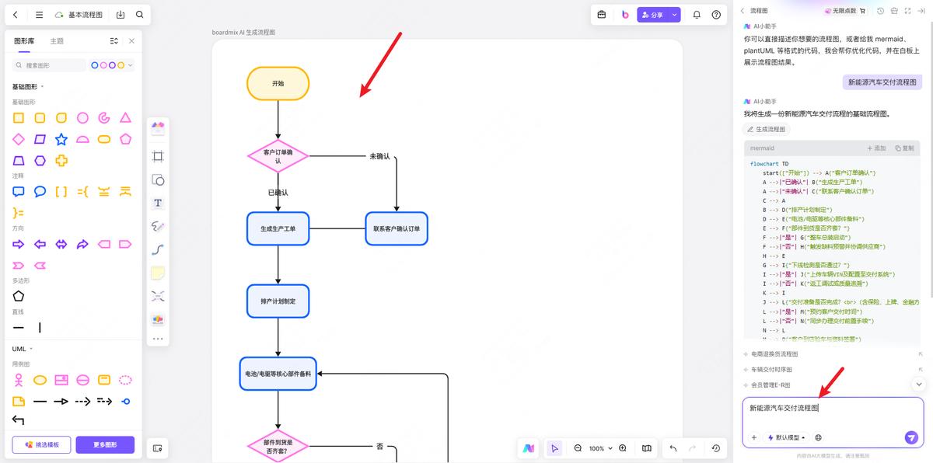Toggle the cursor select mode button

554,448
